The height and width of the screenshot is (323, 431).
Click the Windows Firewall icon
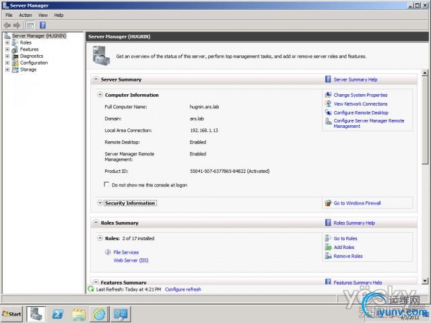tap(328, 203)
